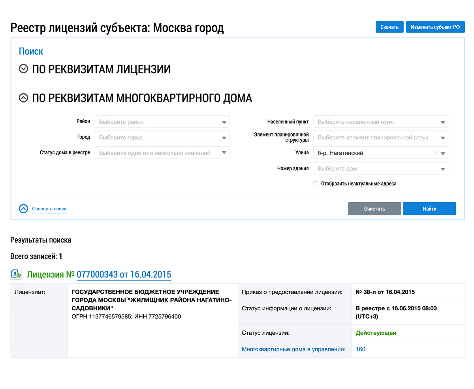Screen dimensions: 474x389
Task: Click the Свернуть поиск link
Action: click(x=49, y=209)
